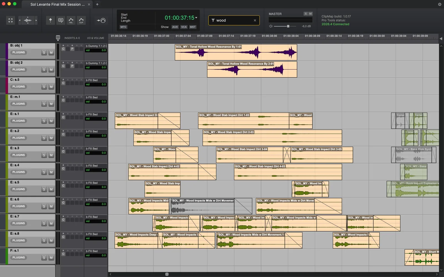Viewport: 444px width, 277px height.
Task: Open the timecode display dropdown arrow
Action: click(x=196, y=18)
